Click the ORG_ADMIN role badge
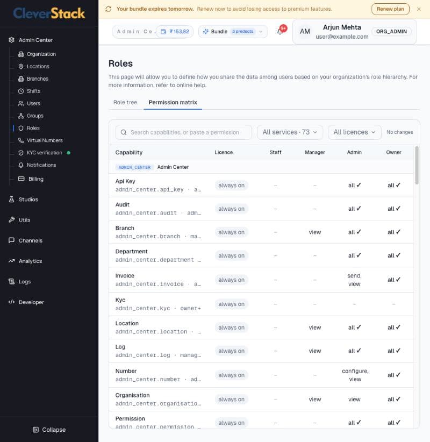The image size is (430, 442). pyautogui.click(x=391, y=32)
